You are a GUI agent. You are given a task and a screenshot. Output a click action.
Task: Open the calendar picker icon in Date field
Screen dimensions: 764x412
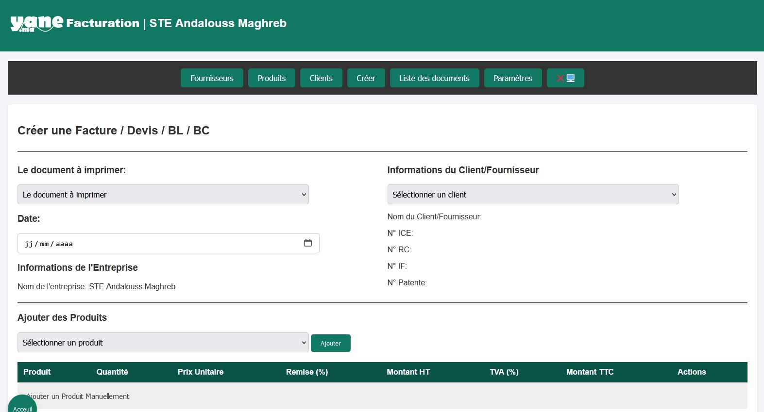308,243
